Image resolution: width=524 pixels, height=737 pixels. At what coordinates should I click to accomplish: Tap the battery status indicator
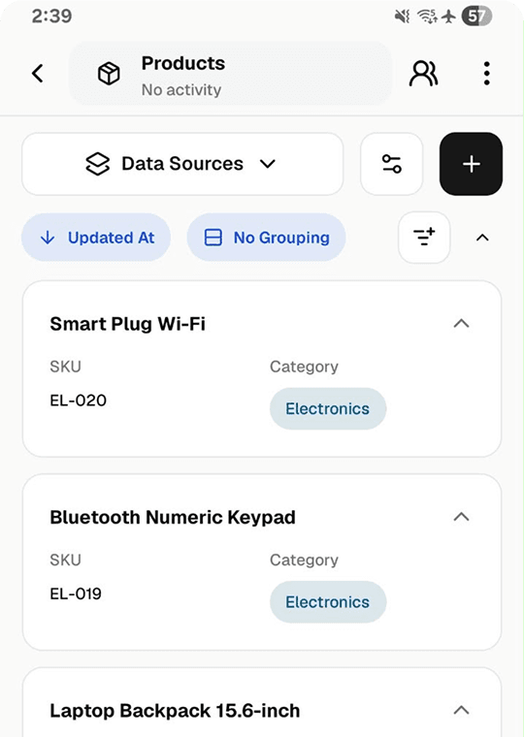coord(476,16)
